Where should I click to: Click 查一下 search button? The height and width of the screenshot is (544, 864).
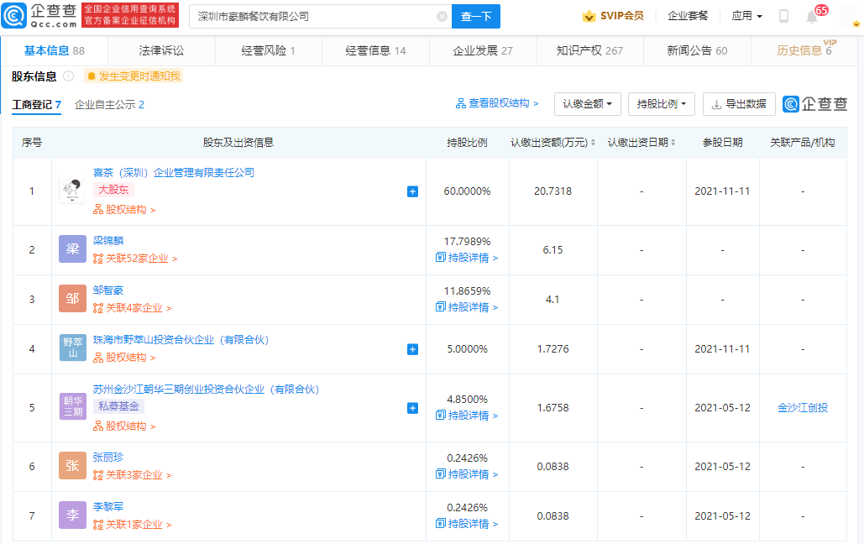(476, 17)
